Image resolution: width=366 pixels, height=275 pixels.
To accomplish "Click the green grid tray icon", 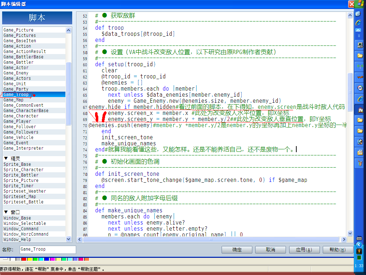I will [359, 257].
